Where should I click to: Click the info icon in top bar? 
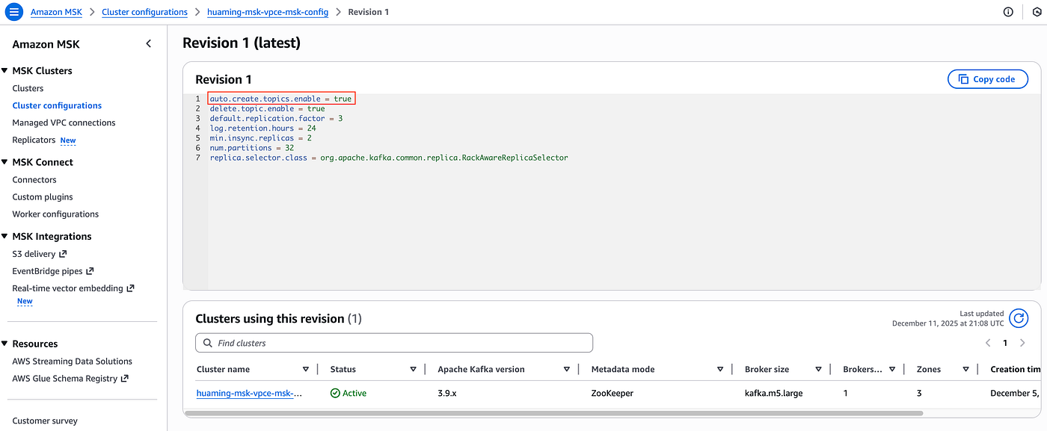(1008, 12)
